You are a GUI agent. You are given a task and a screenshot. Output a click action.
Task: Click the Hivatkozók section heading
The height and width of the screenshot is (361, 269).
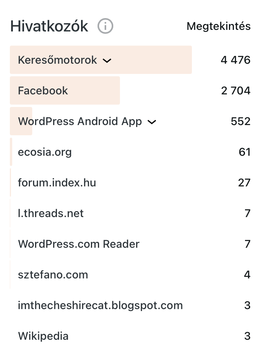(x=49, y=26)
